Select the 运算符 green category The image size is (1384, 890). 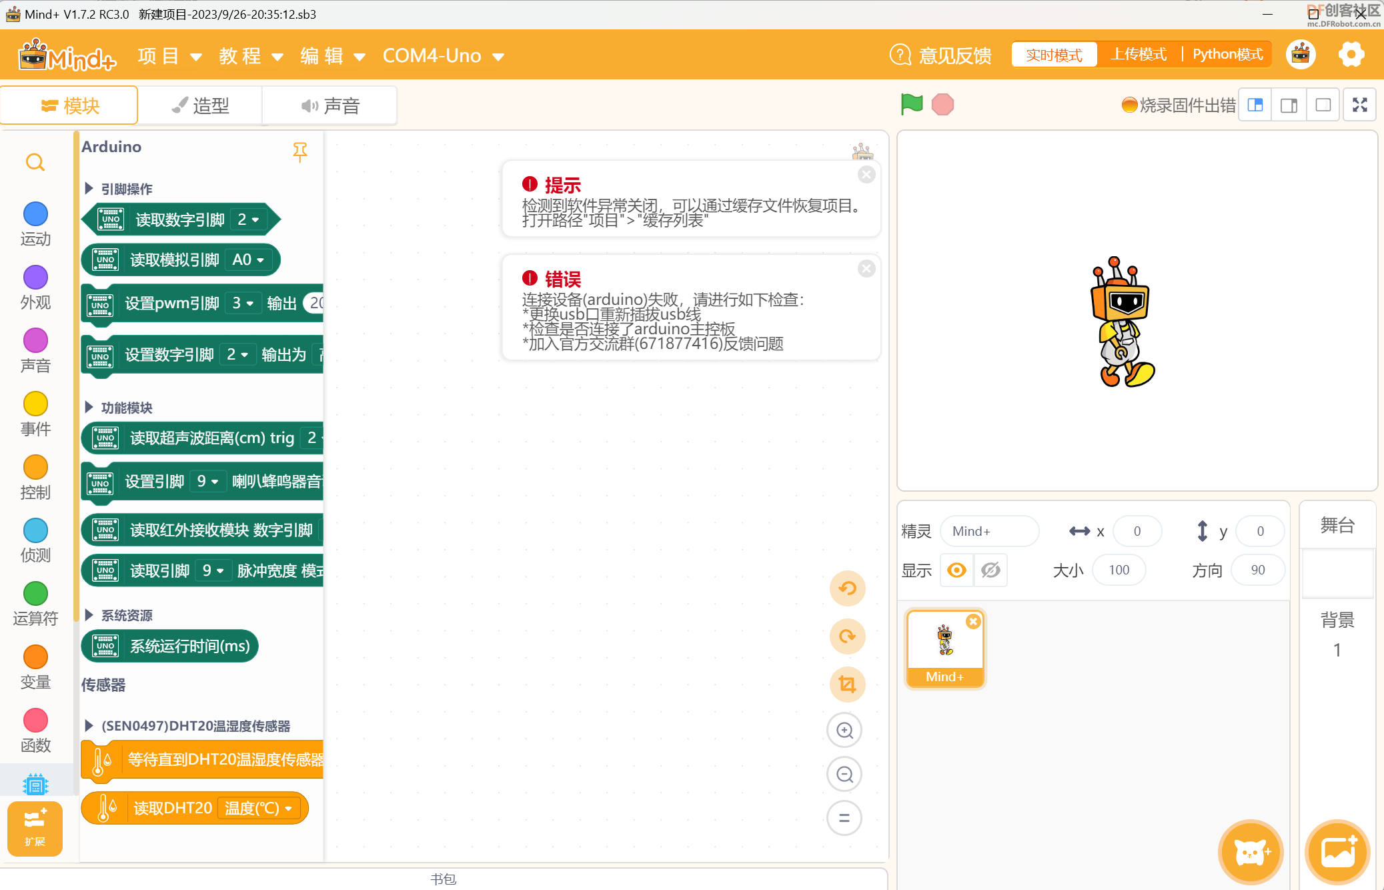coord(35,604)
